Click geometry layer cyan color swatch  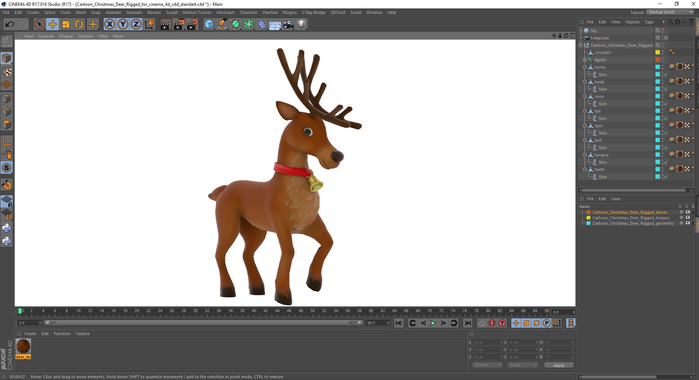(588, 223)
